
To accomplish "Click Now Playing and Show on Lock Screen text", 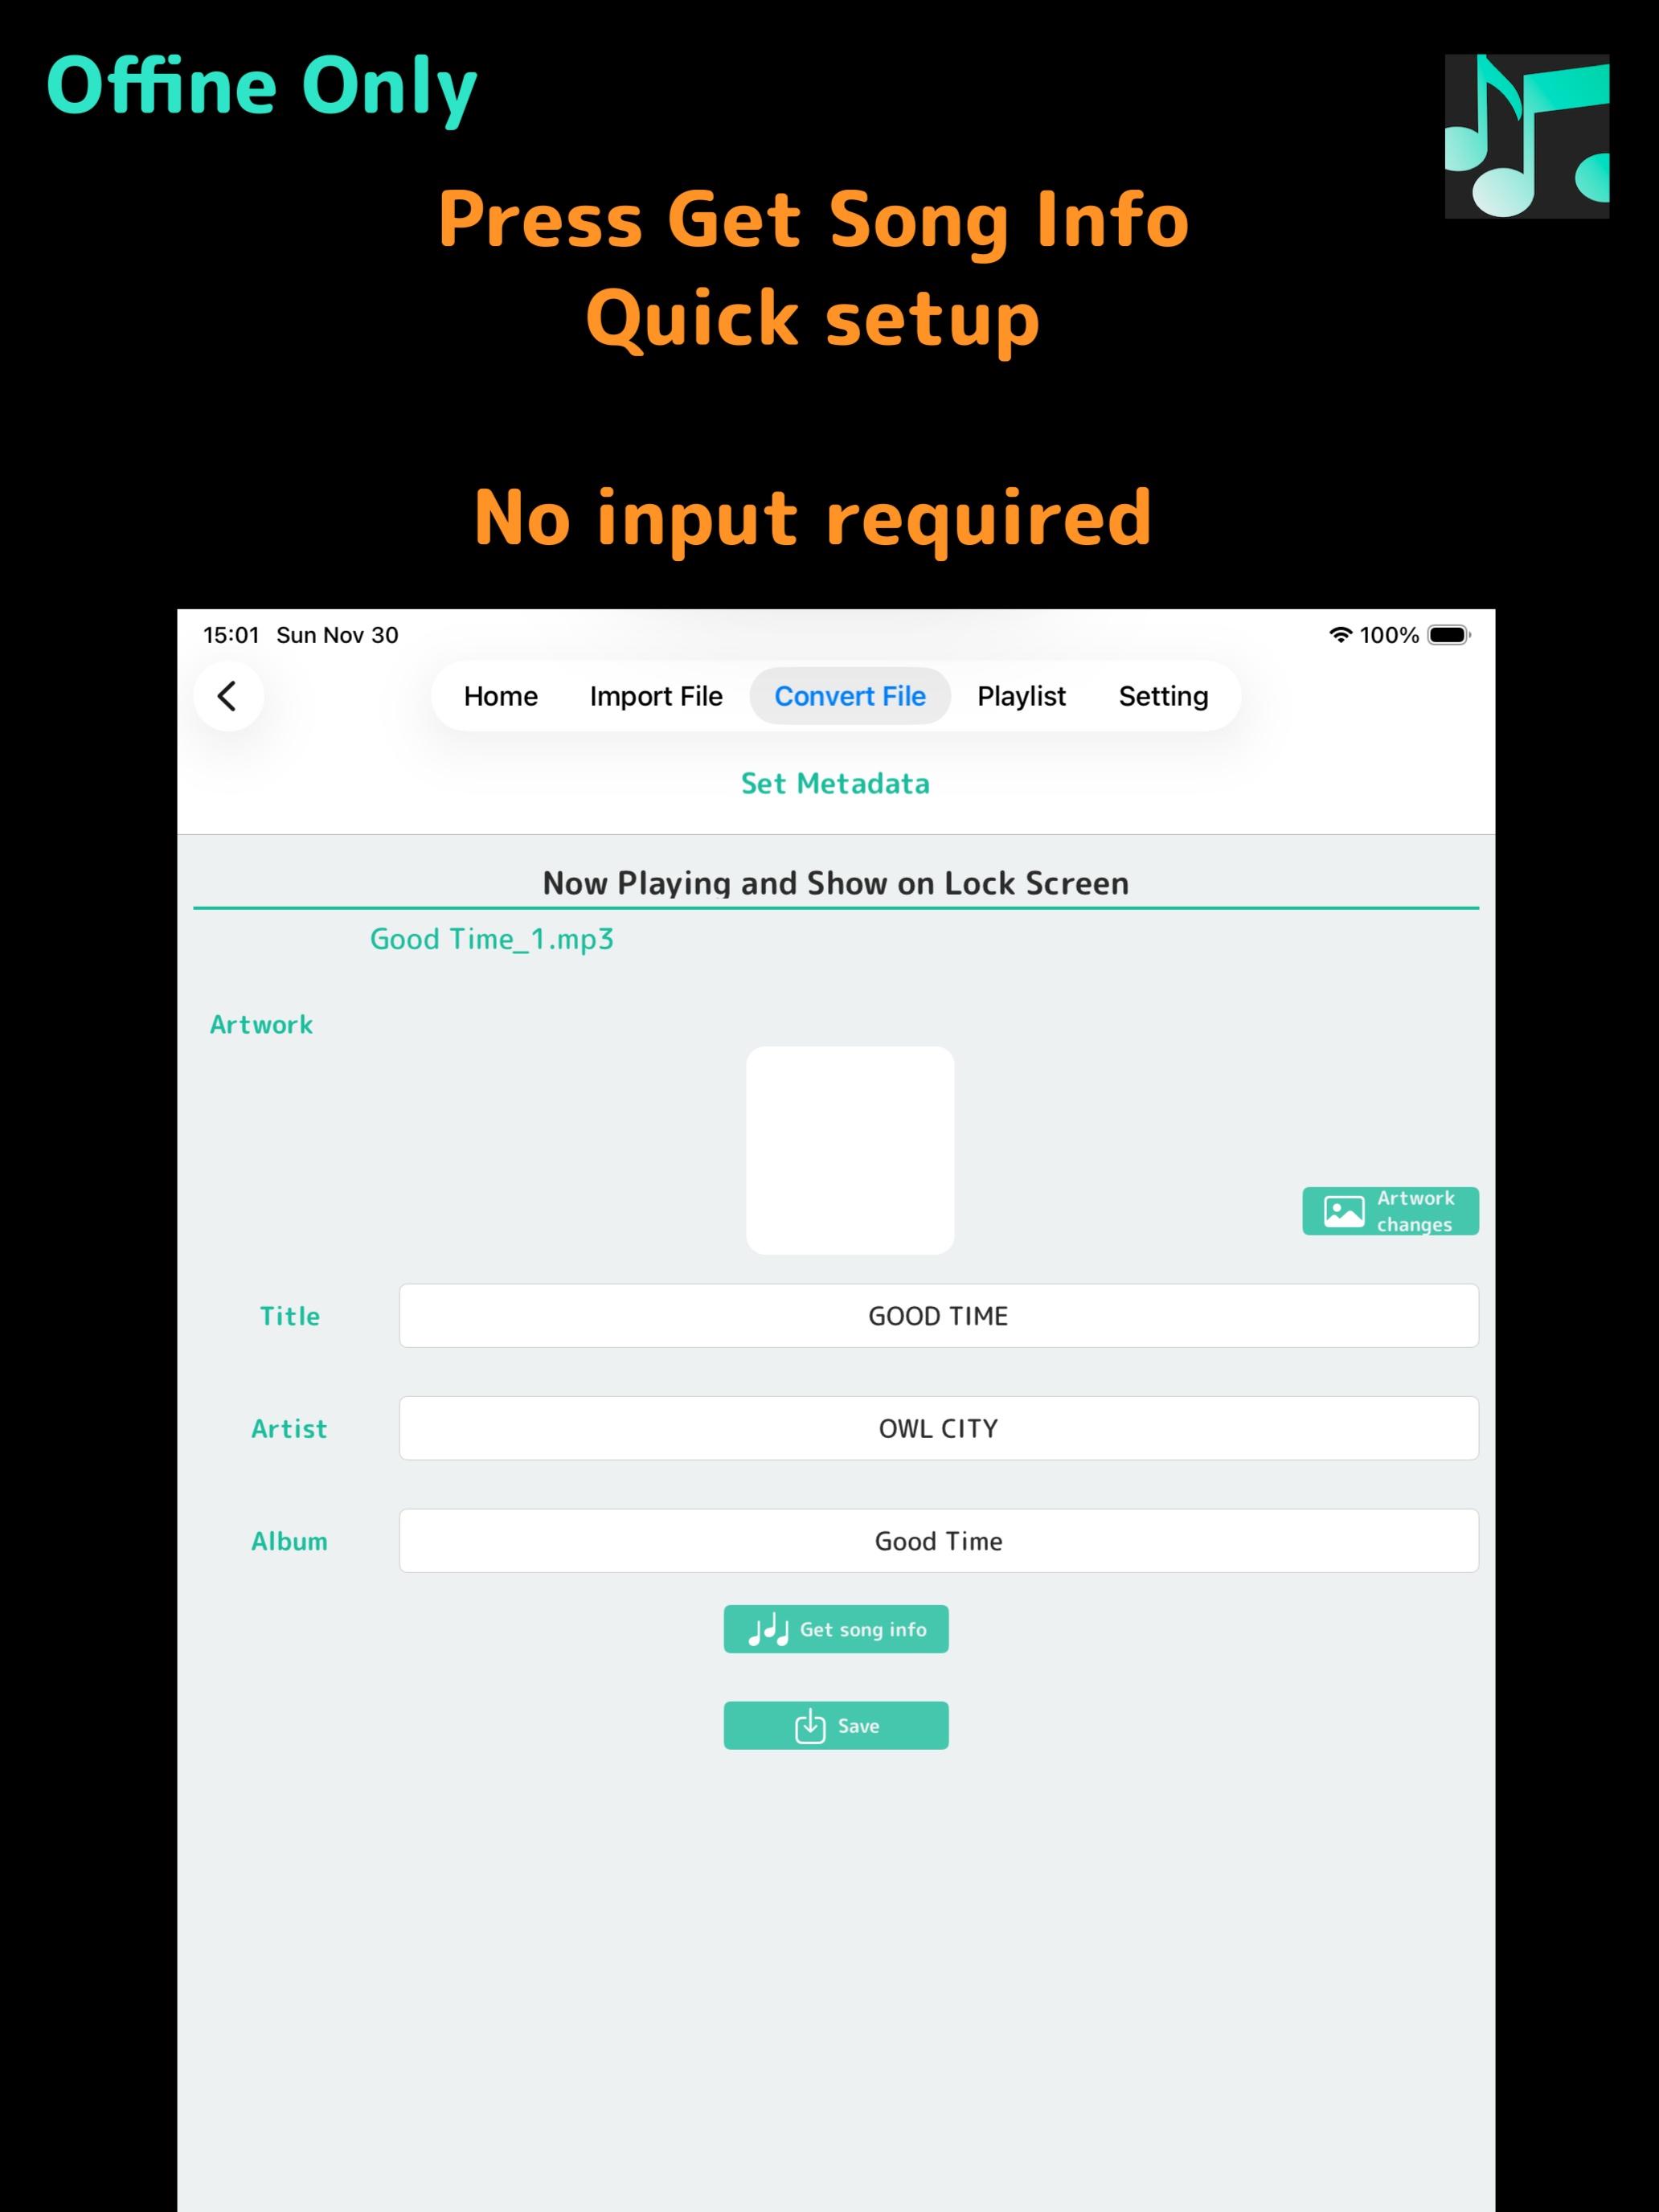I will pos(836,883).
